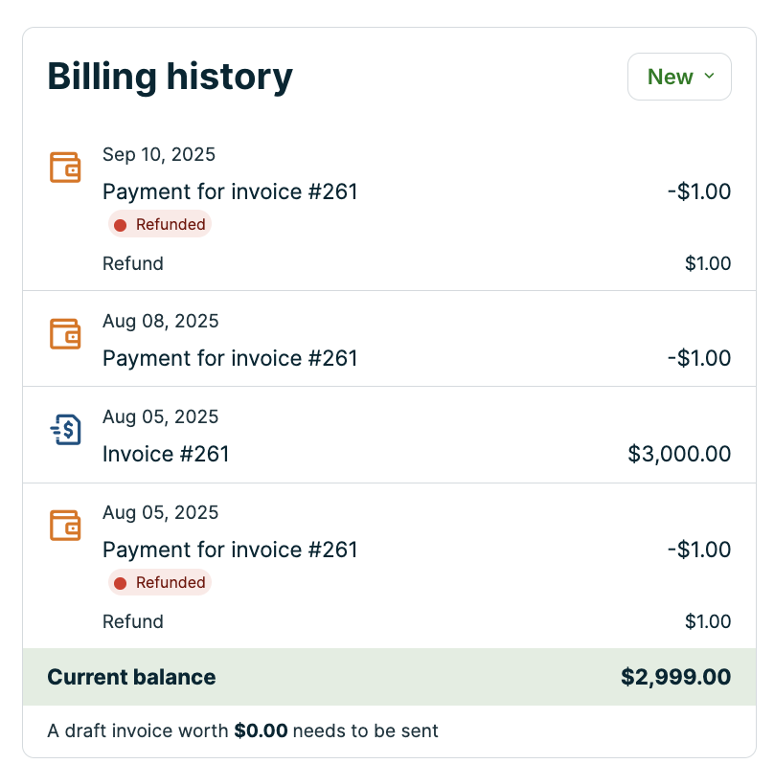The height and width of the screenshot is (764, 774).
Task: Open Aug 08 Payment for invoice #261
Action: 230,358
